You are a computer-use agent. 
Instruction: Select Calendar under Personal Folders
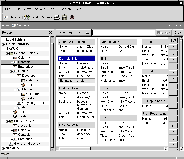tap(24, 58)
